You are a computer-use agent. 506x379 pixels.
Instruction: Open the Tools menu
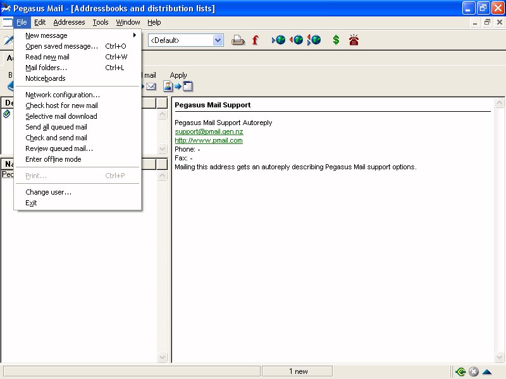tap(101, 22)
